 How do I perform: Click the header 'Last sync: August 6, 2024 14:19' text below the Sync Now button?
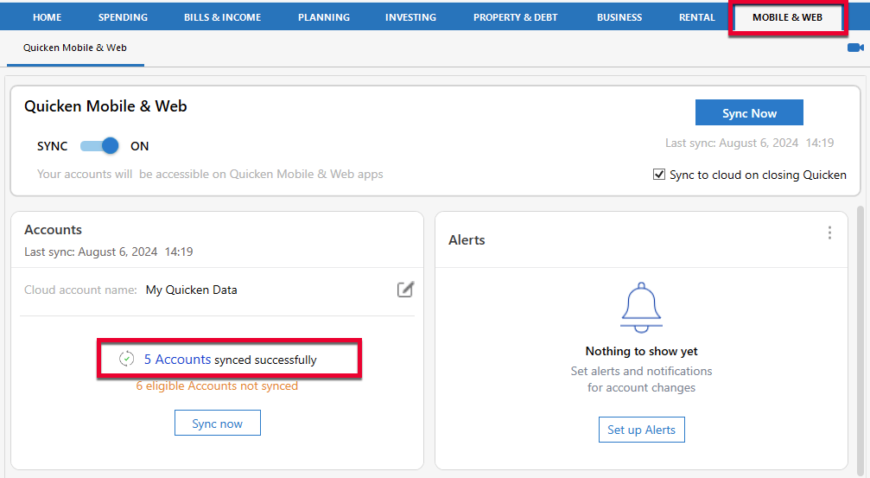click(x=750, y=143)
